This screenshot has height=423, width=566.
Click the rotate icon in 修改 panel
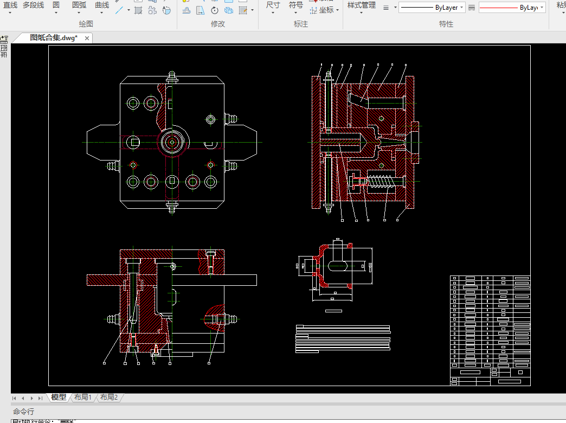tap(215, 10)
